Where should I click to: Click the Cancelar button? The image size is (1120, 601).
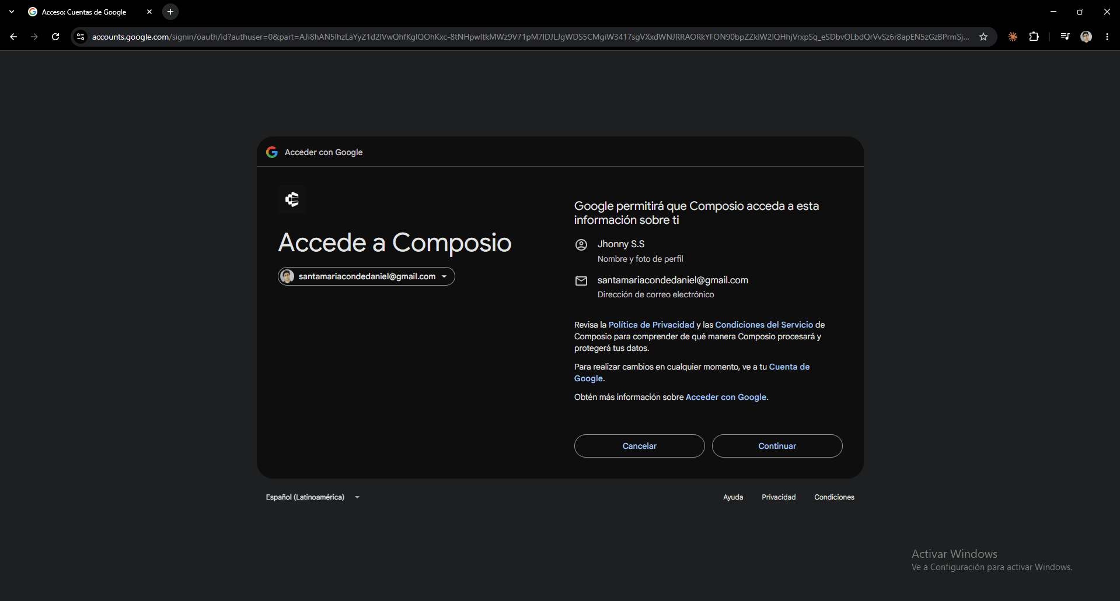pos(639,446)
